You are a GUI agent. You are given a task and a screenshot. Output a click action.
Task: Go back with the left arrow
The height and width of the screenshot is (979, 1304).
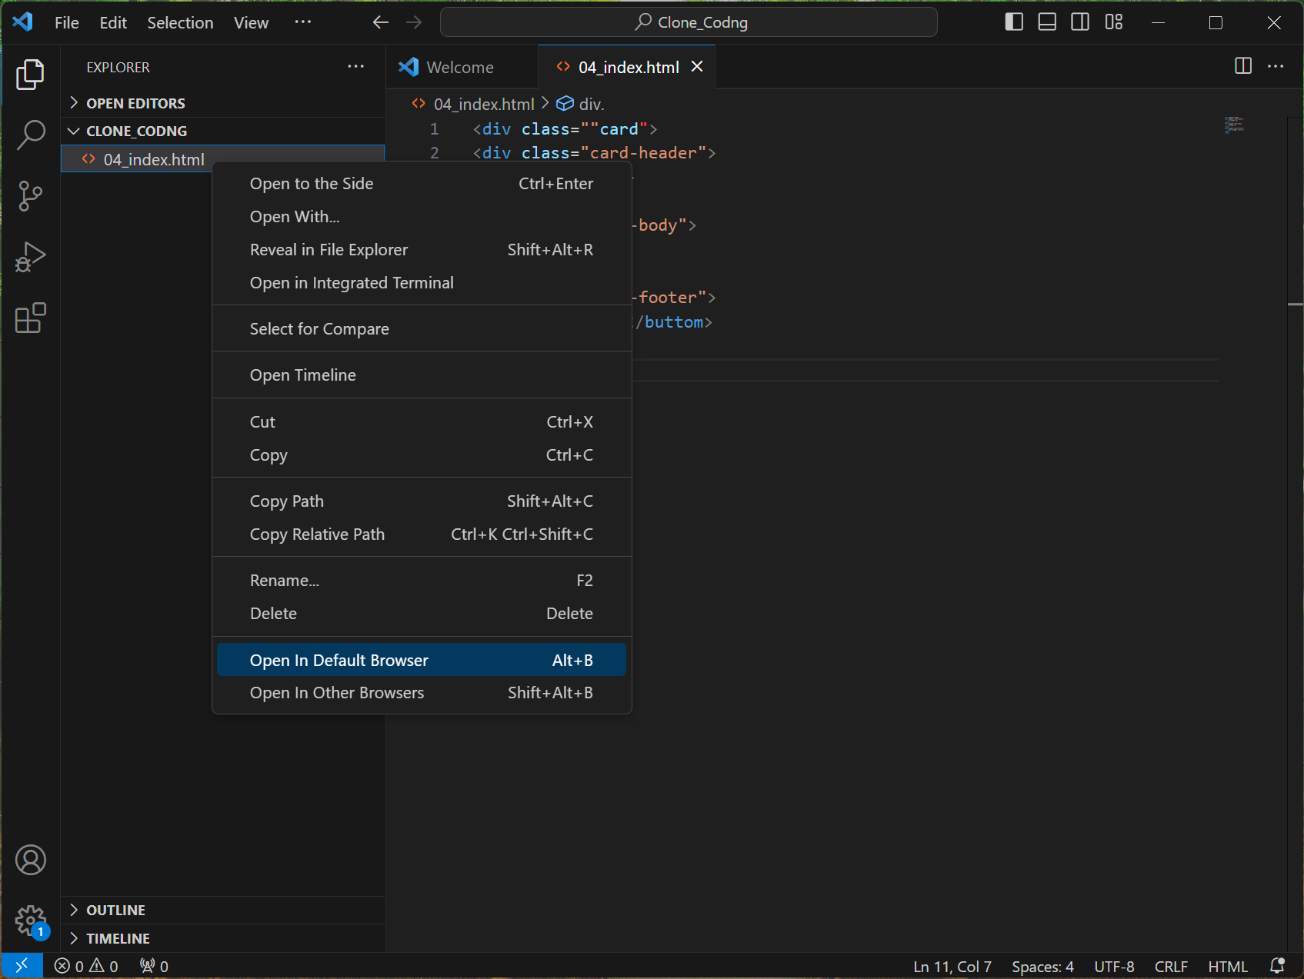coord(380,22)
